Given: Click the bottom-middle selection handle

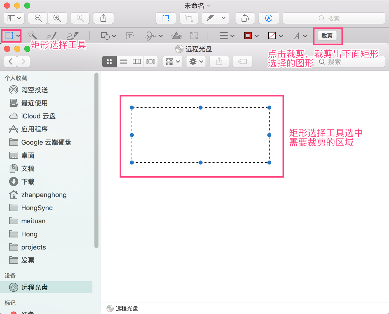Looking at the screenshot, I should pyautogui.click(x=200, y=162).
